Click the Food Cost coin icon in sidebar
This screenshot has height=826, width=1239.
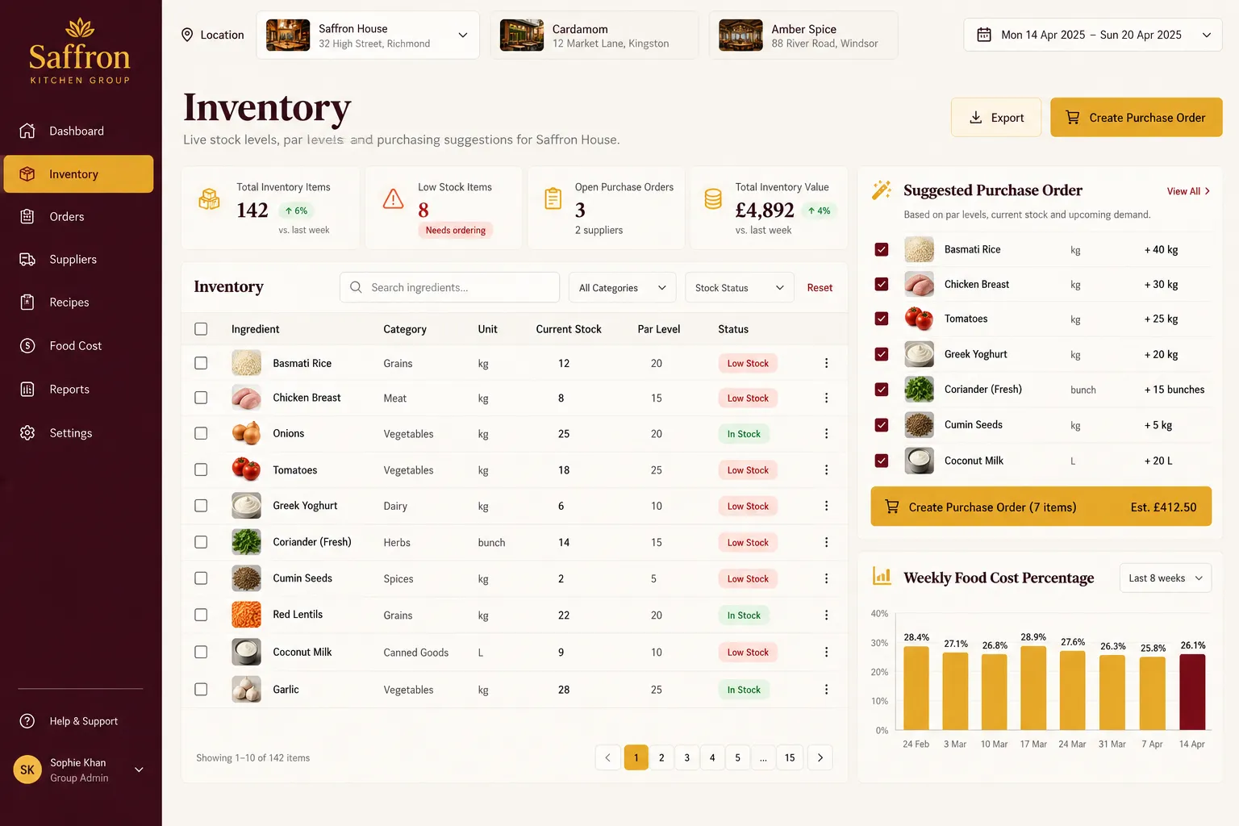pyautogui.click(x=27, y=345)
